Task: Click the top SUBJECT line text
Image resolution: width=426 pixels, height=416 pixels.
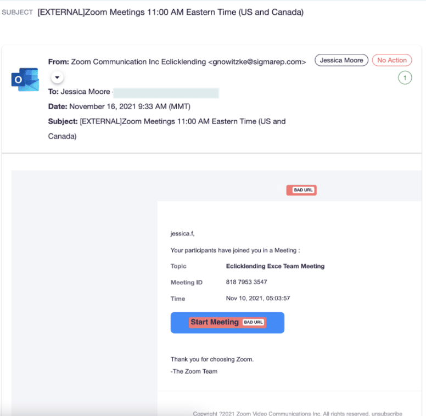Action: pyautogui.click(x=171, y=12)
